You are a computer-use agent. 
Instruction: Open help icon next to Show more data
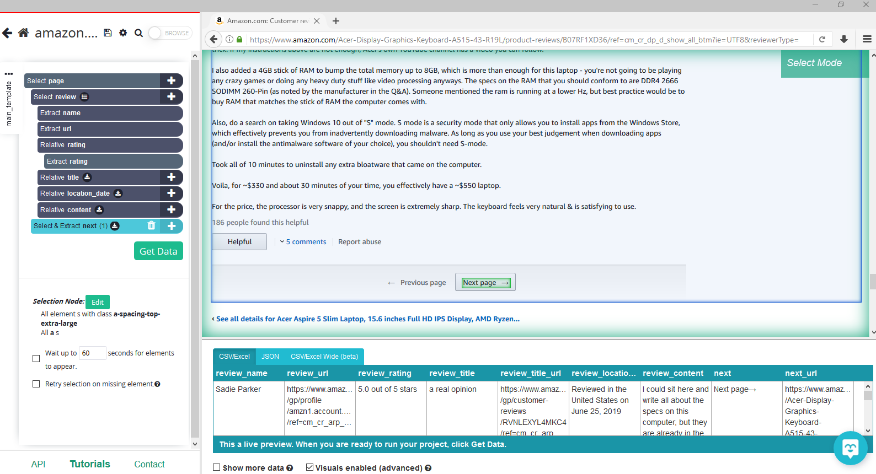click(x=290, y=468)
